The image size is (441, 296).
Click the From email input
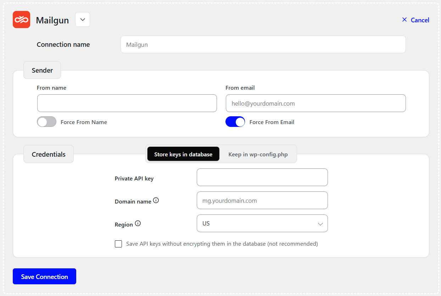point(316,103)
